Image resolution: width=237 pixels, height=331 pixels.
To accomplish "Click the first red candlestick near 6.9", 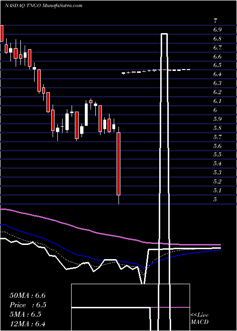I will point(2,33).
